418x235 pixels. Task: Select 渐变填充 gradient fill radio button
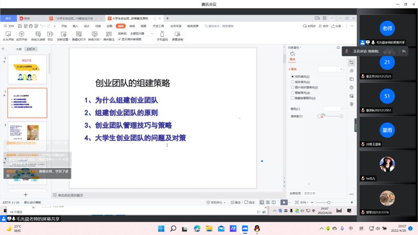coord(292,82)
